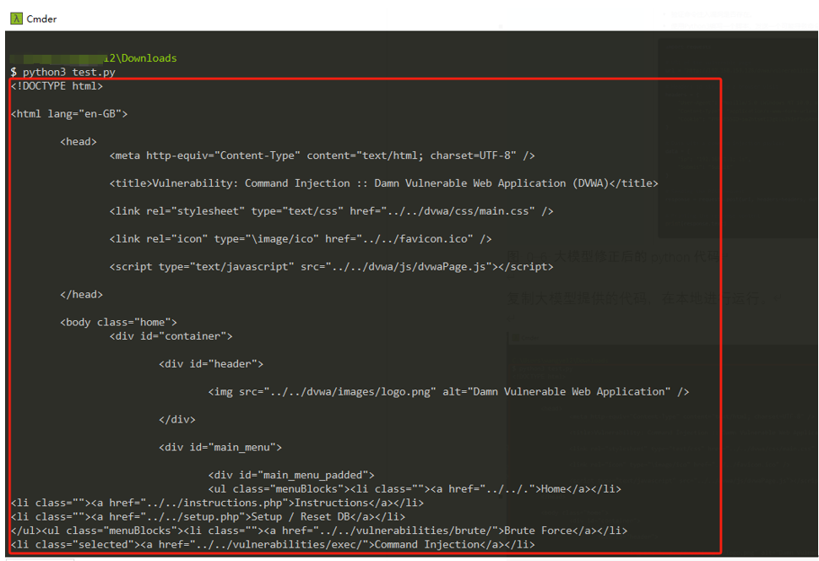Click the '$ python3 test.py' command line
819x561 pixels.
click(62, 72)
